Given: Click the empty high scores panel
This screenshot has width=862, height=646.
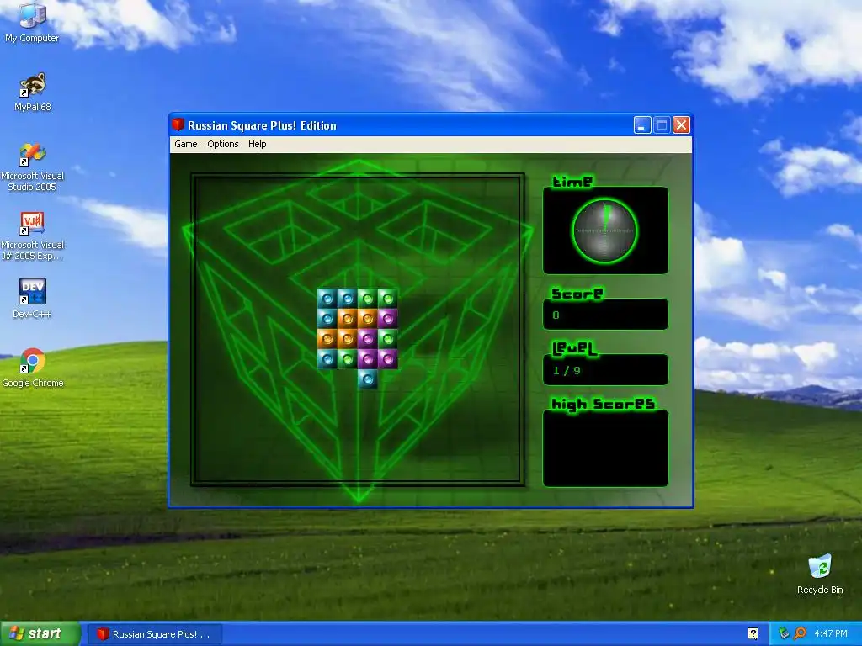Looking at the screenshot, I should click(605, 448).
